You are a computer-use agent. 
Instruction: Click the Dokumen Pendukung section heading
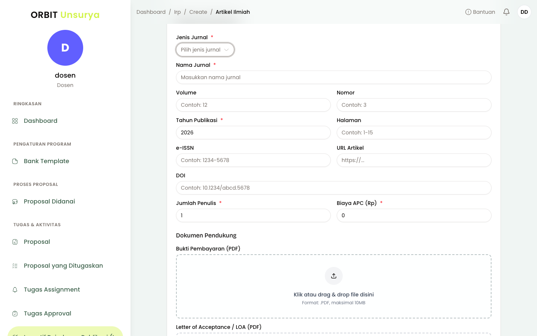coord(206,236)
